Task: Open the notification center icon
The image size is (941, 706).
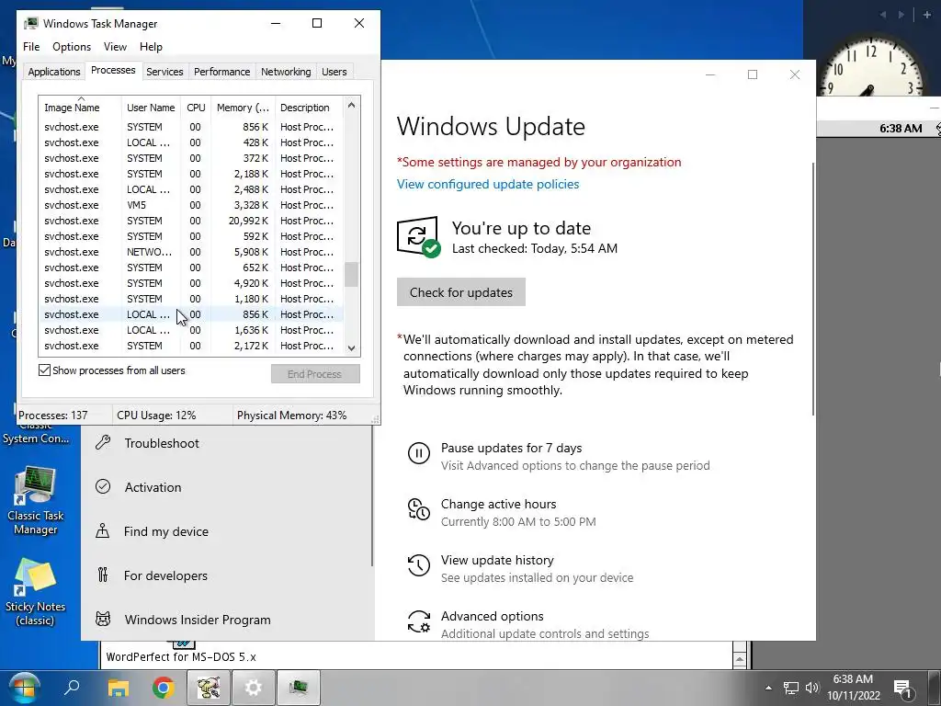Action: pyautogui.click(x=902, y=689)
